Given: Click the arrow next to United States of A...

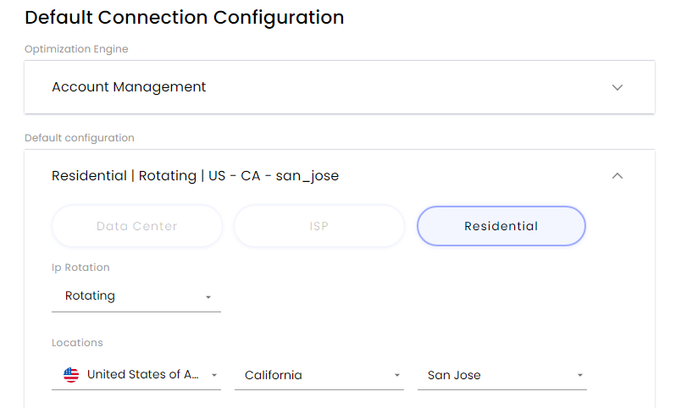Looking at the screenshot, I should 214,375.
